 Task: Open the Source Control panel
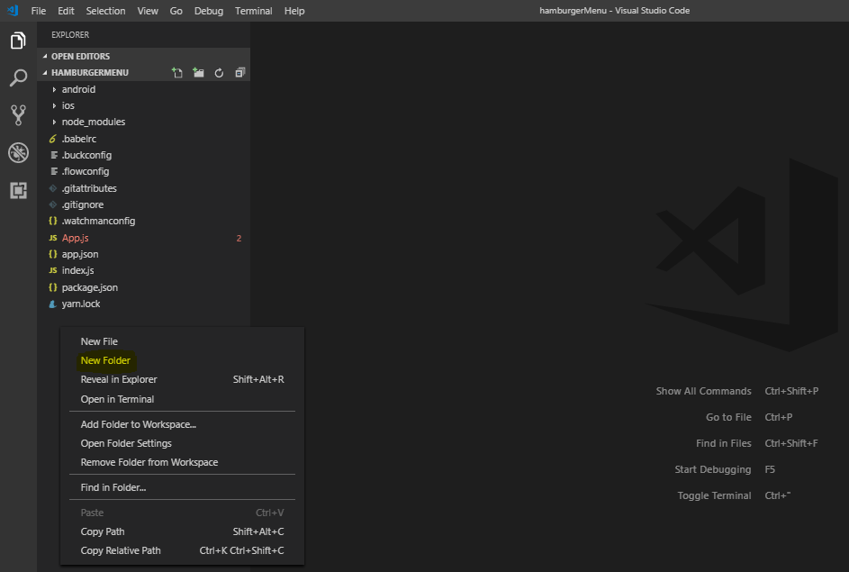click(x=17, y=115)
